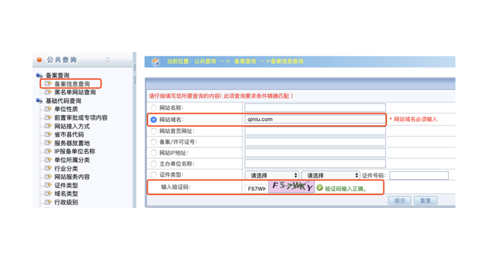This screenshot has width=488, height=260.
Task: Select the 备案/许可证号 radio button
Action: [x=154, y=142]
